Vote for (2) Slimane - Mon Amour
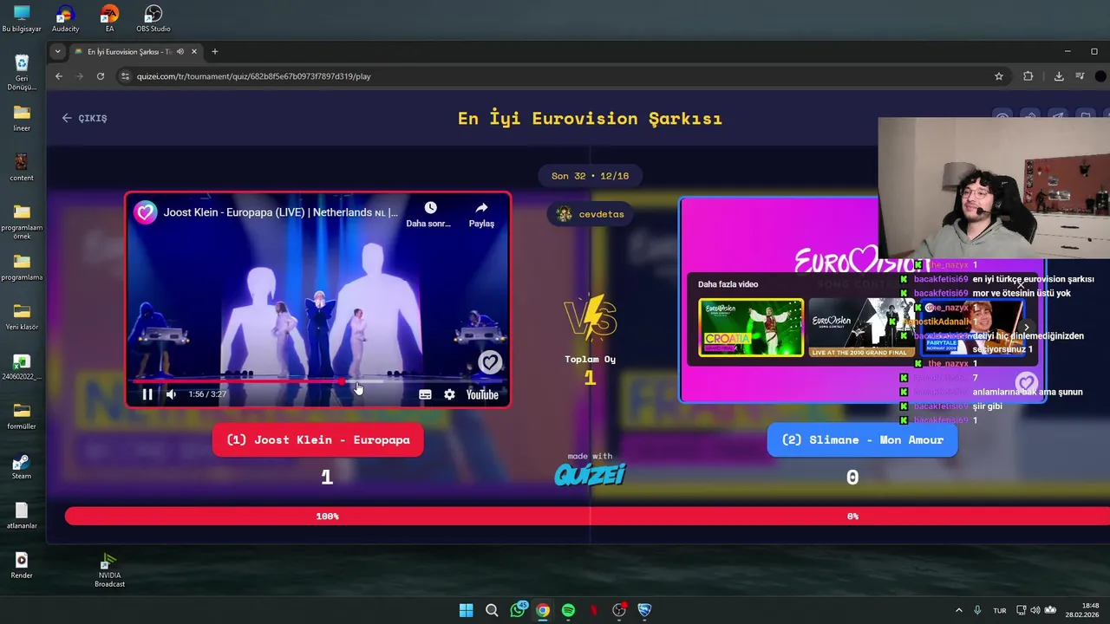Image resolution: width=1110 pixels, height=624 pixels. [862, 439]
